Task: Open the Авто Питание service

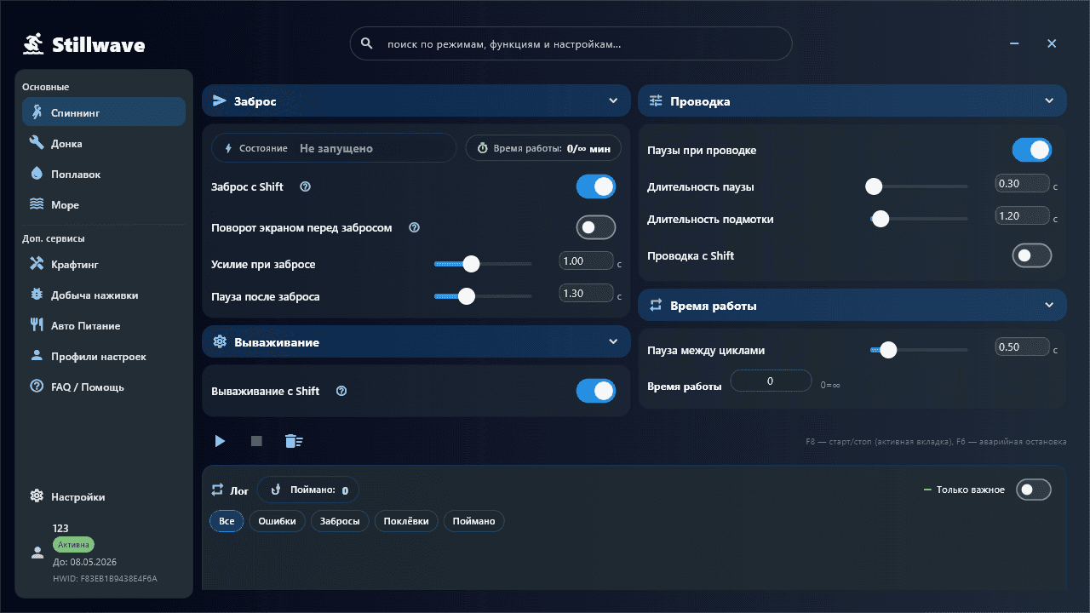Action: click(x=103, y=325)
